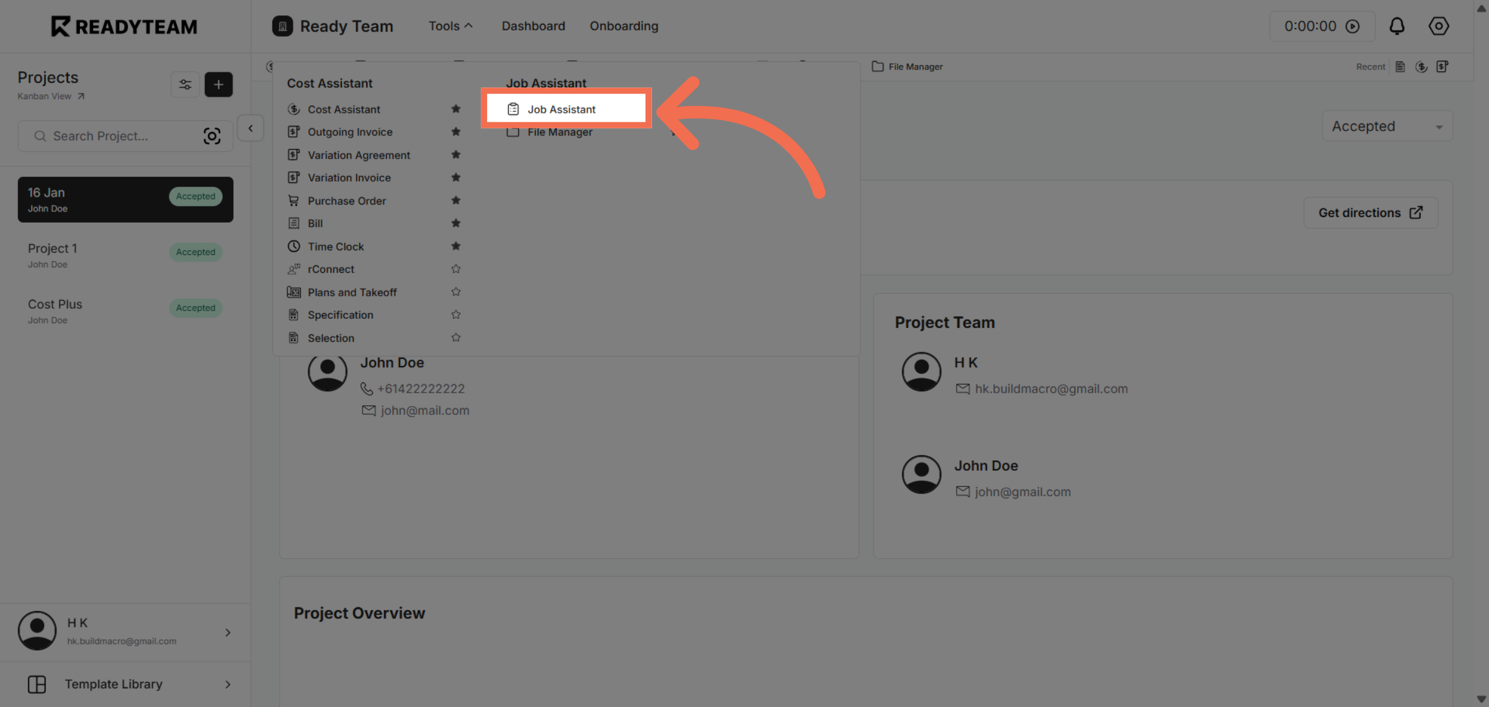1489x707 pixels.
Task: Start the time tracker play button
Action: click(x=1353, y=26)
